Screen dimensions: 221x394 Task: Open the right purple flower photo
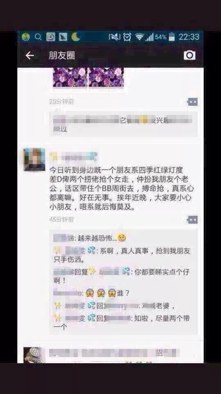[x=106, y=78]
